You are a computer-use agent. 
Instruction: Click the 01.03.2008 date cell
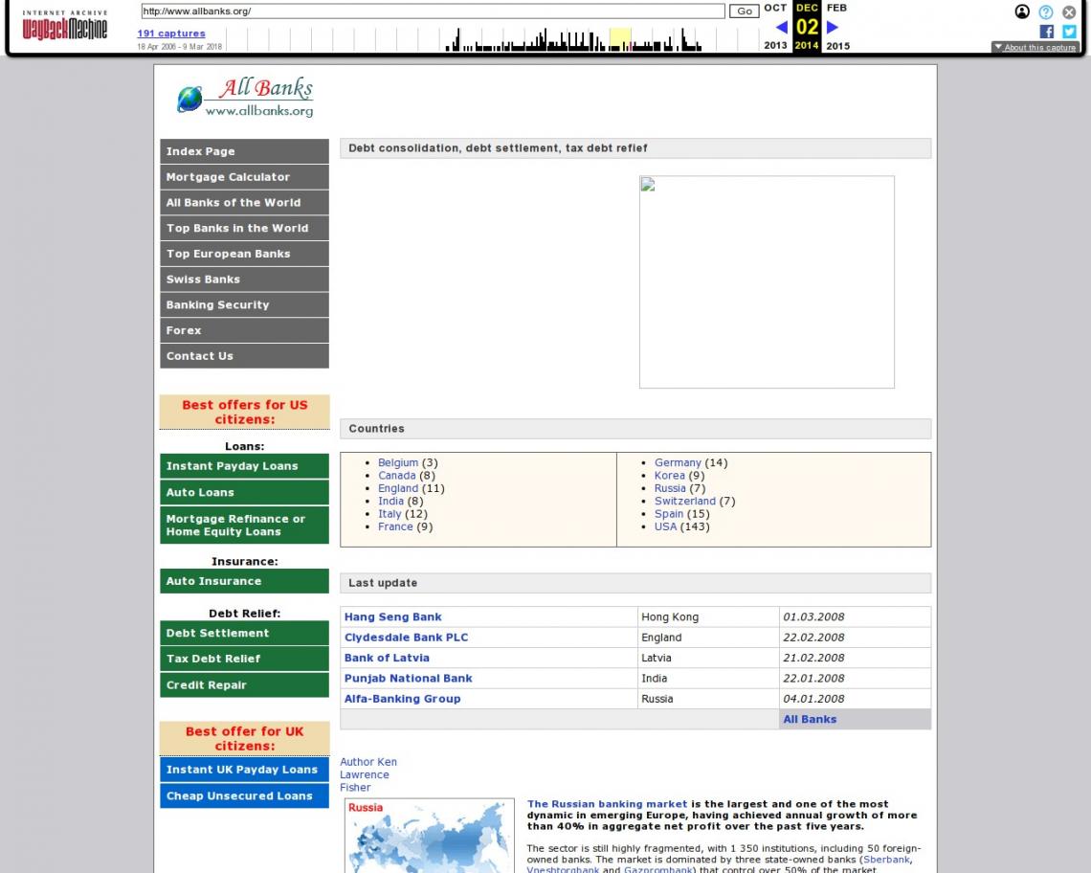tap(855, 616)
